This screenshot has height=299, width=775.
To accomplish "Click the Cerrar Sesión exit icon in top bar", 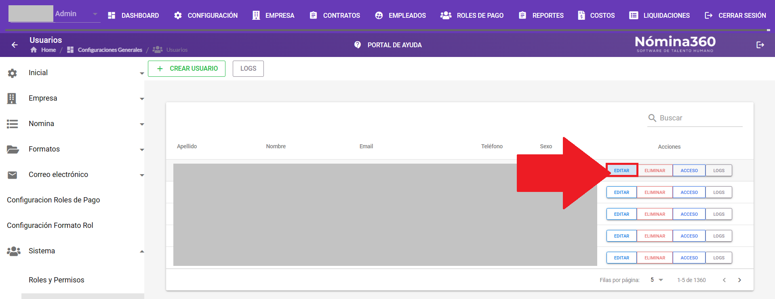I will coord(709,15).
